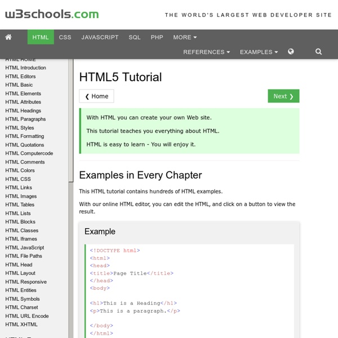The width and height of the screenshot is (338, 338).
Task: Open HTML Quotations in sidebar
Action: pyautogui.click(x=25, y=145)
